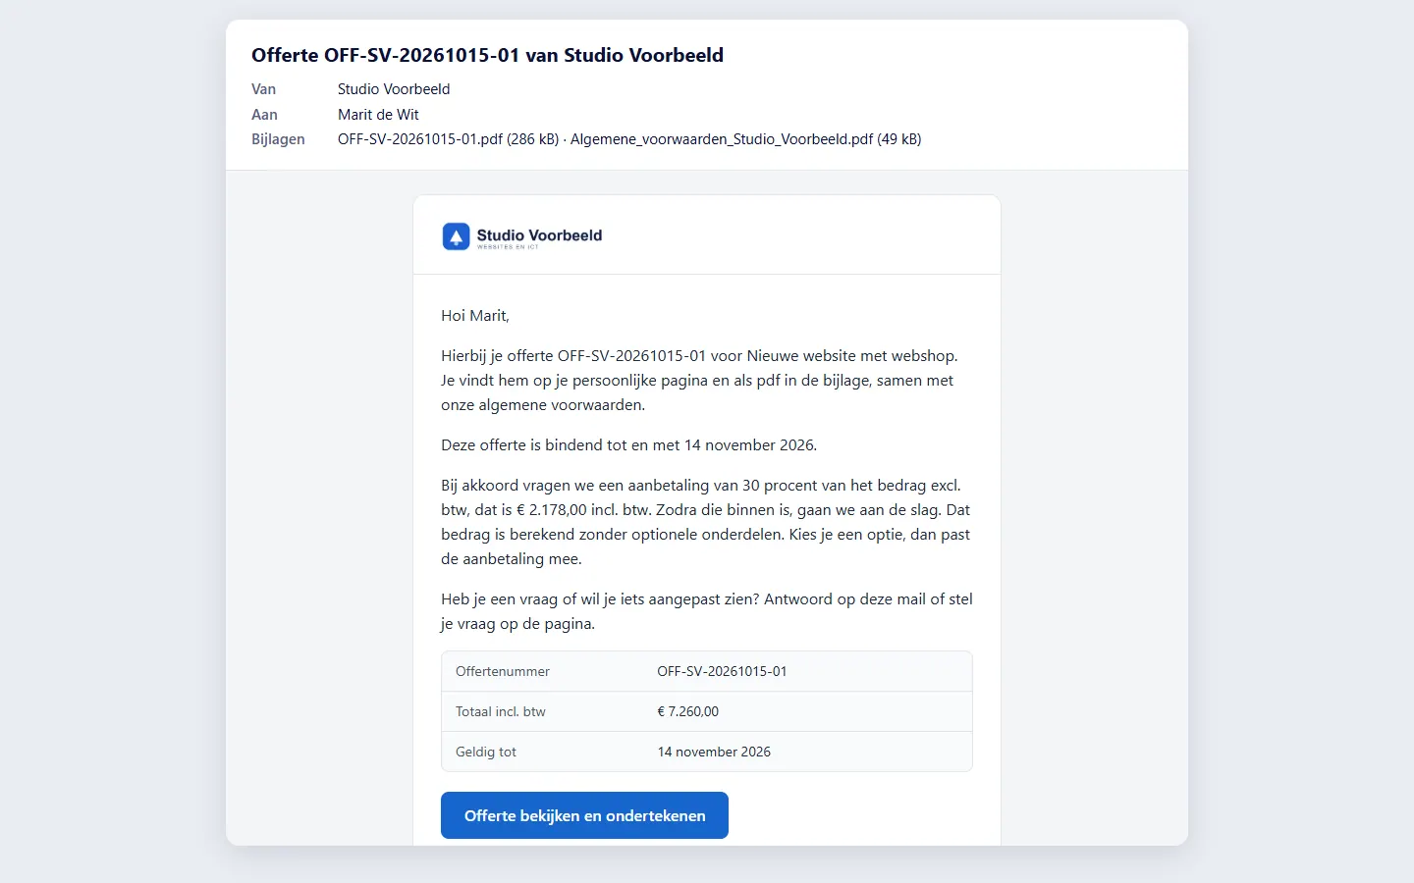Click the paragraph starting Bij akkoord vragen we
1414x883 pixels.
point(706,522)
